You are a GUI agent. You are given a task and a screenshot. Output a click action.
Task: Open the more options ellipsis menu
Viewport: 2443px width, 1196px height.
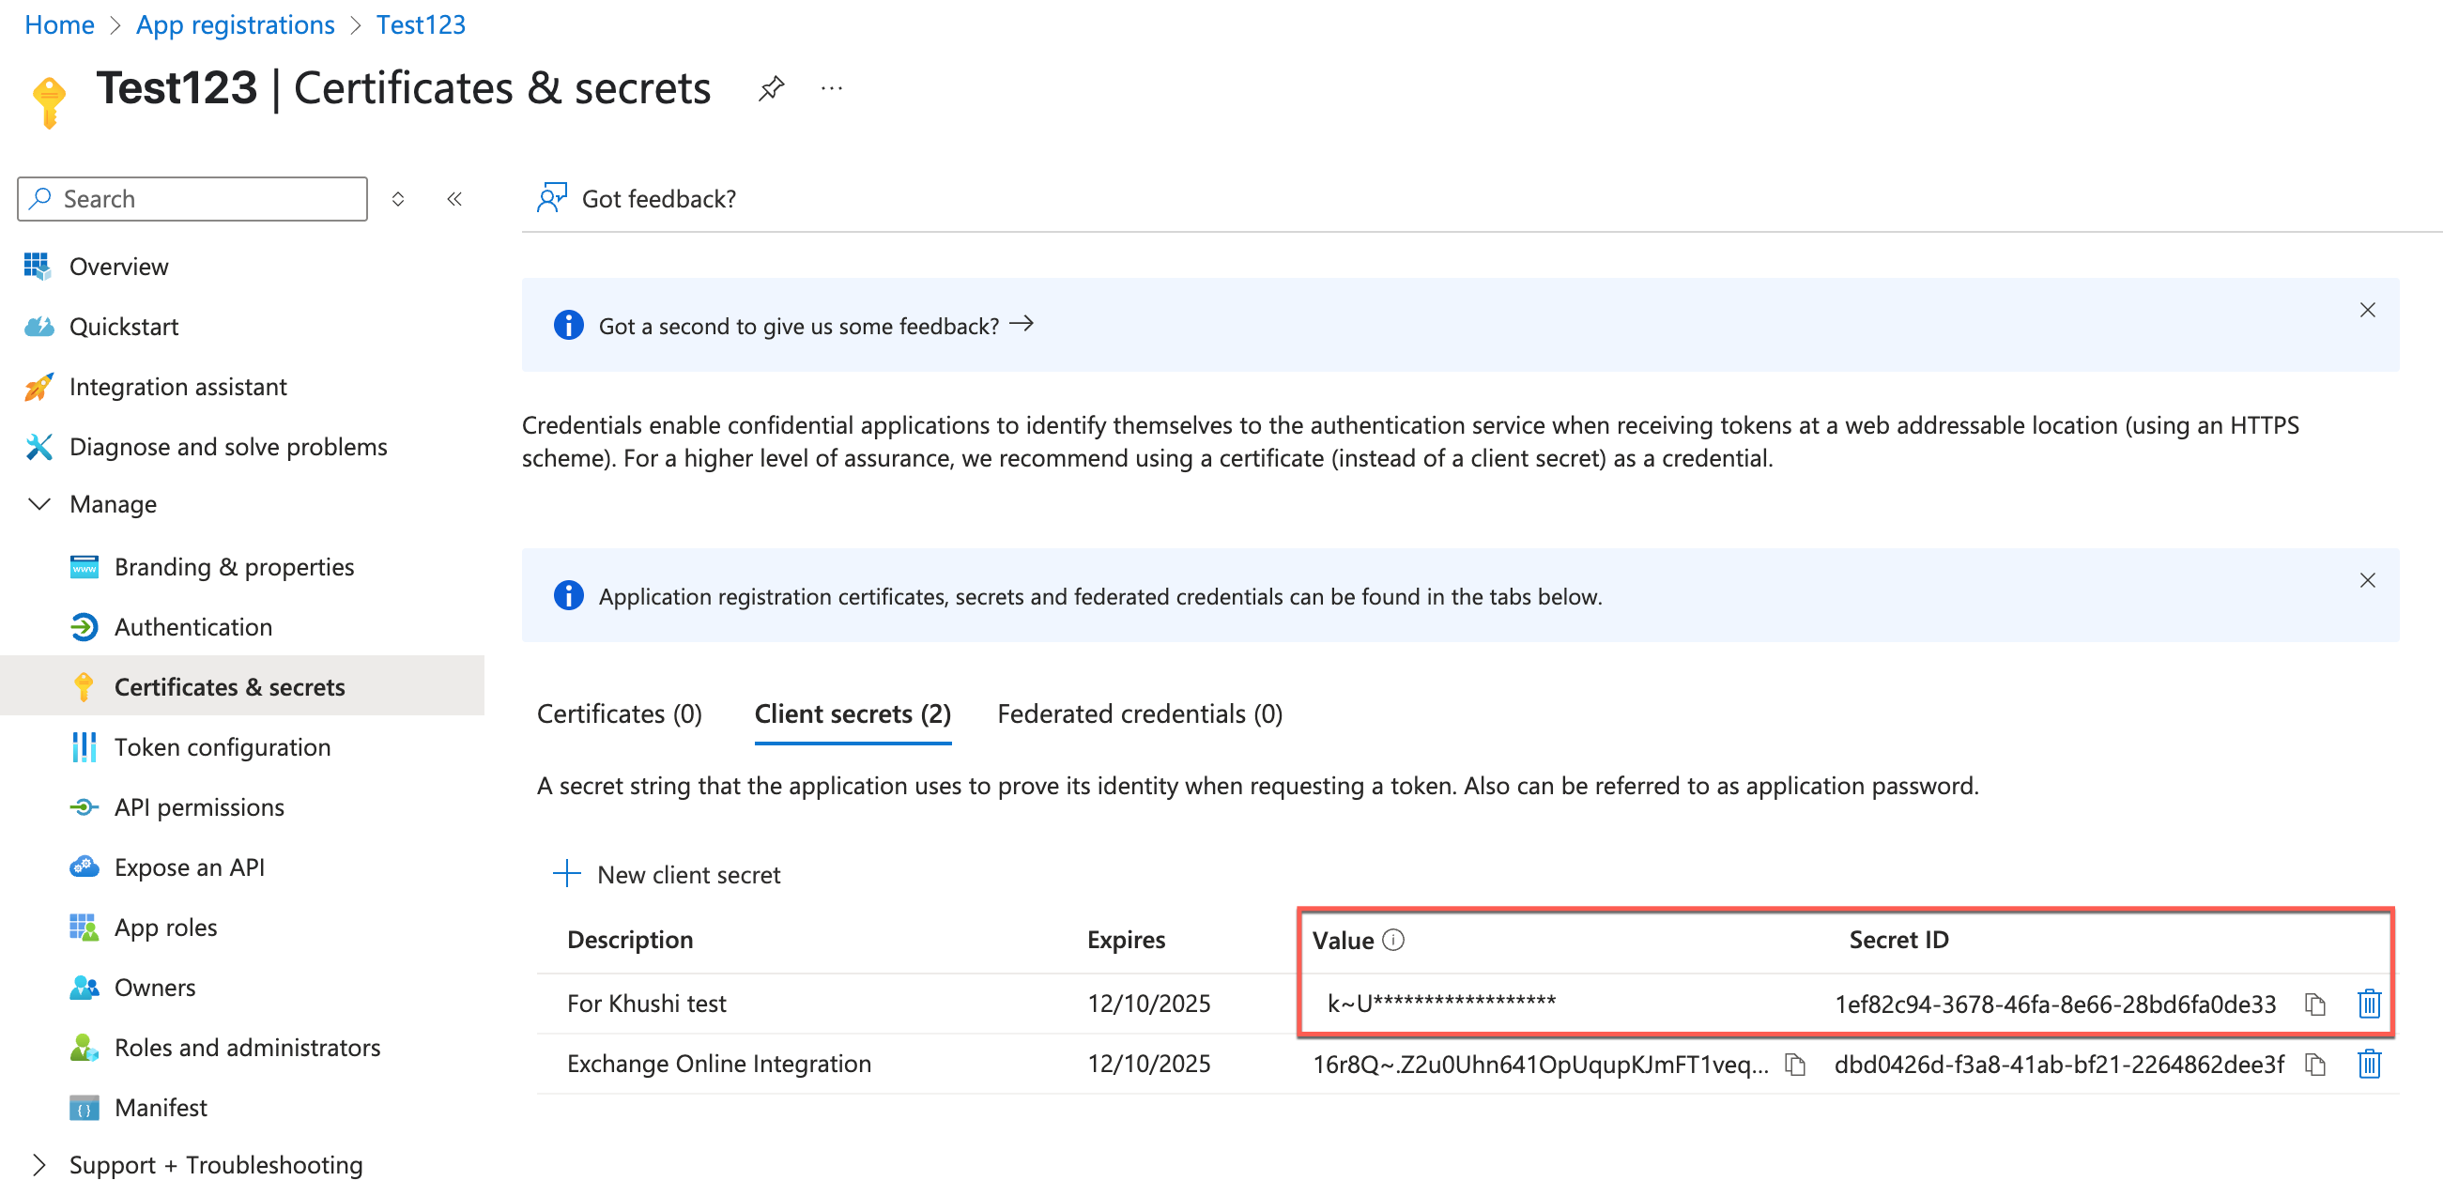tap(832, 88)
